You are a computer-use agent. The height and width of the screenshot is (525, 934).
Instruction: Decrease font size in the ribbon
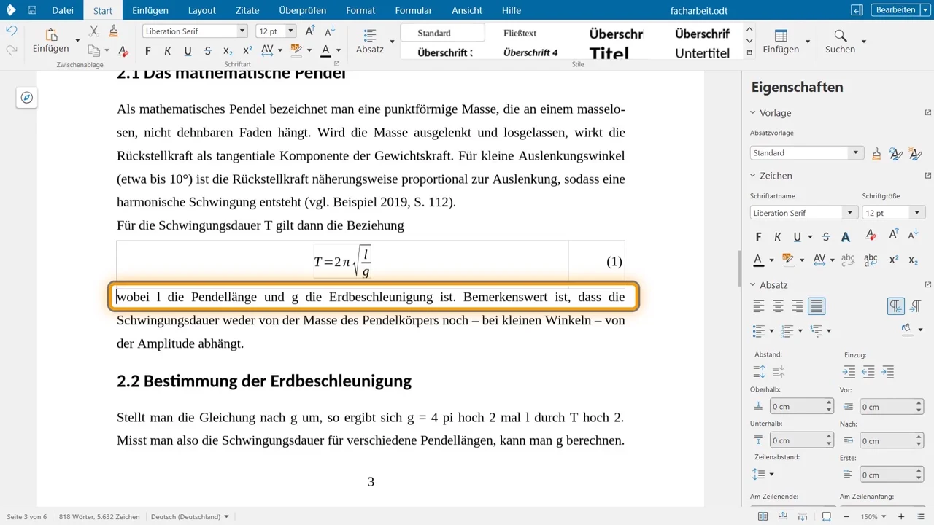coord(330,31)
